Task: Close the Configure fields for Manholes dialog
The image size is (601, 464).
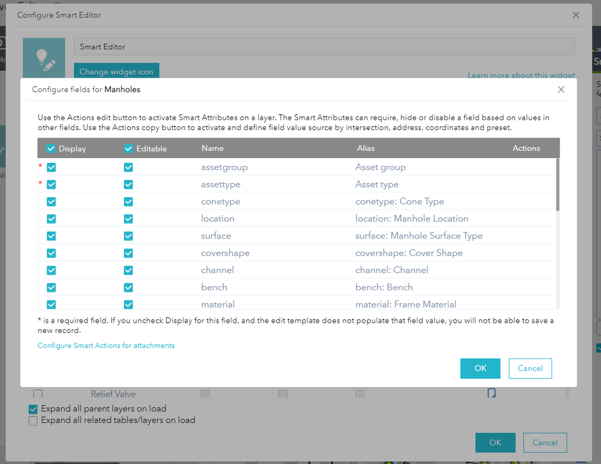Action: [x=561, y=90]
